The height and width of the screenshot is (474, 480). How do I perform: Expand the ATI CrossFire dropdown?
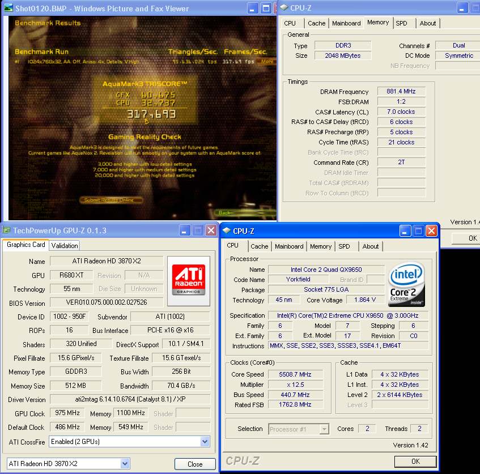click(205, 442)
